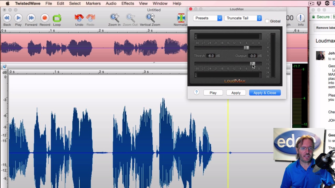The height and width of the screenshot is (188, 335).
Task: Click the small icon left of dB ruler
Action: [5, 67]
